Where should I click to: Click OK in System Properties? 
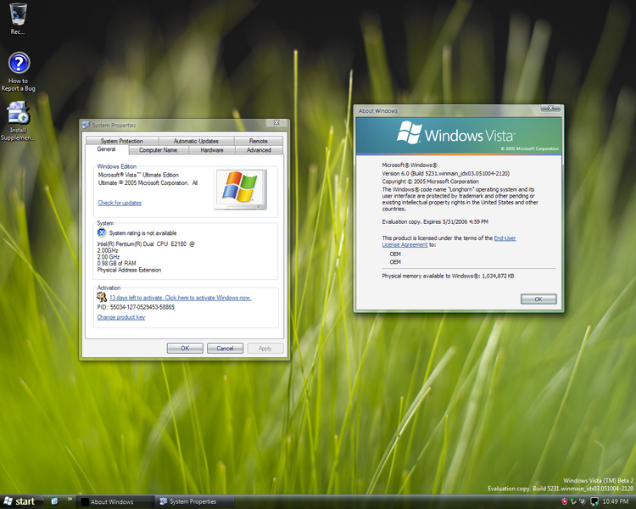(185, 349)
